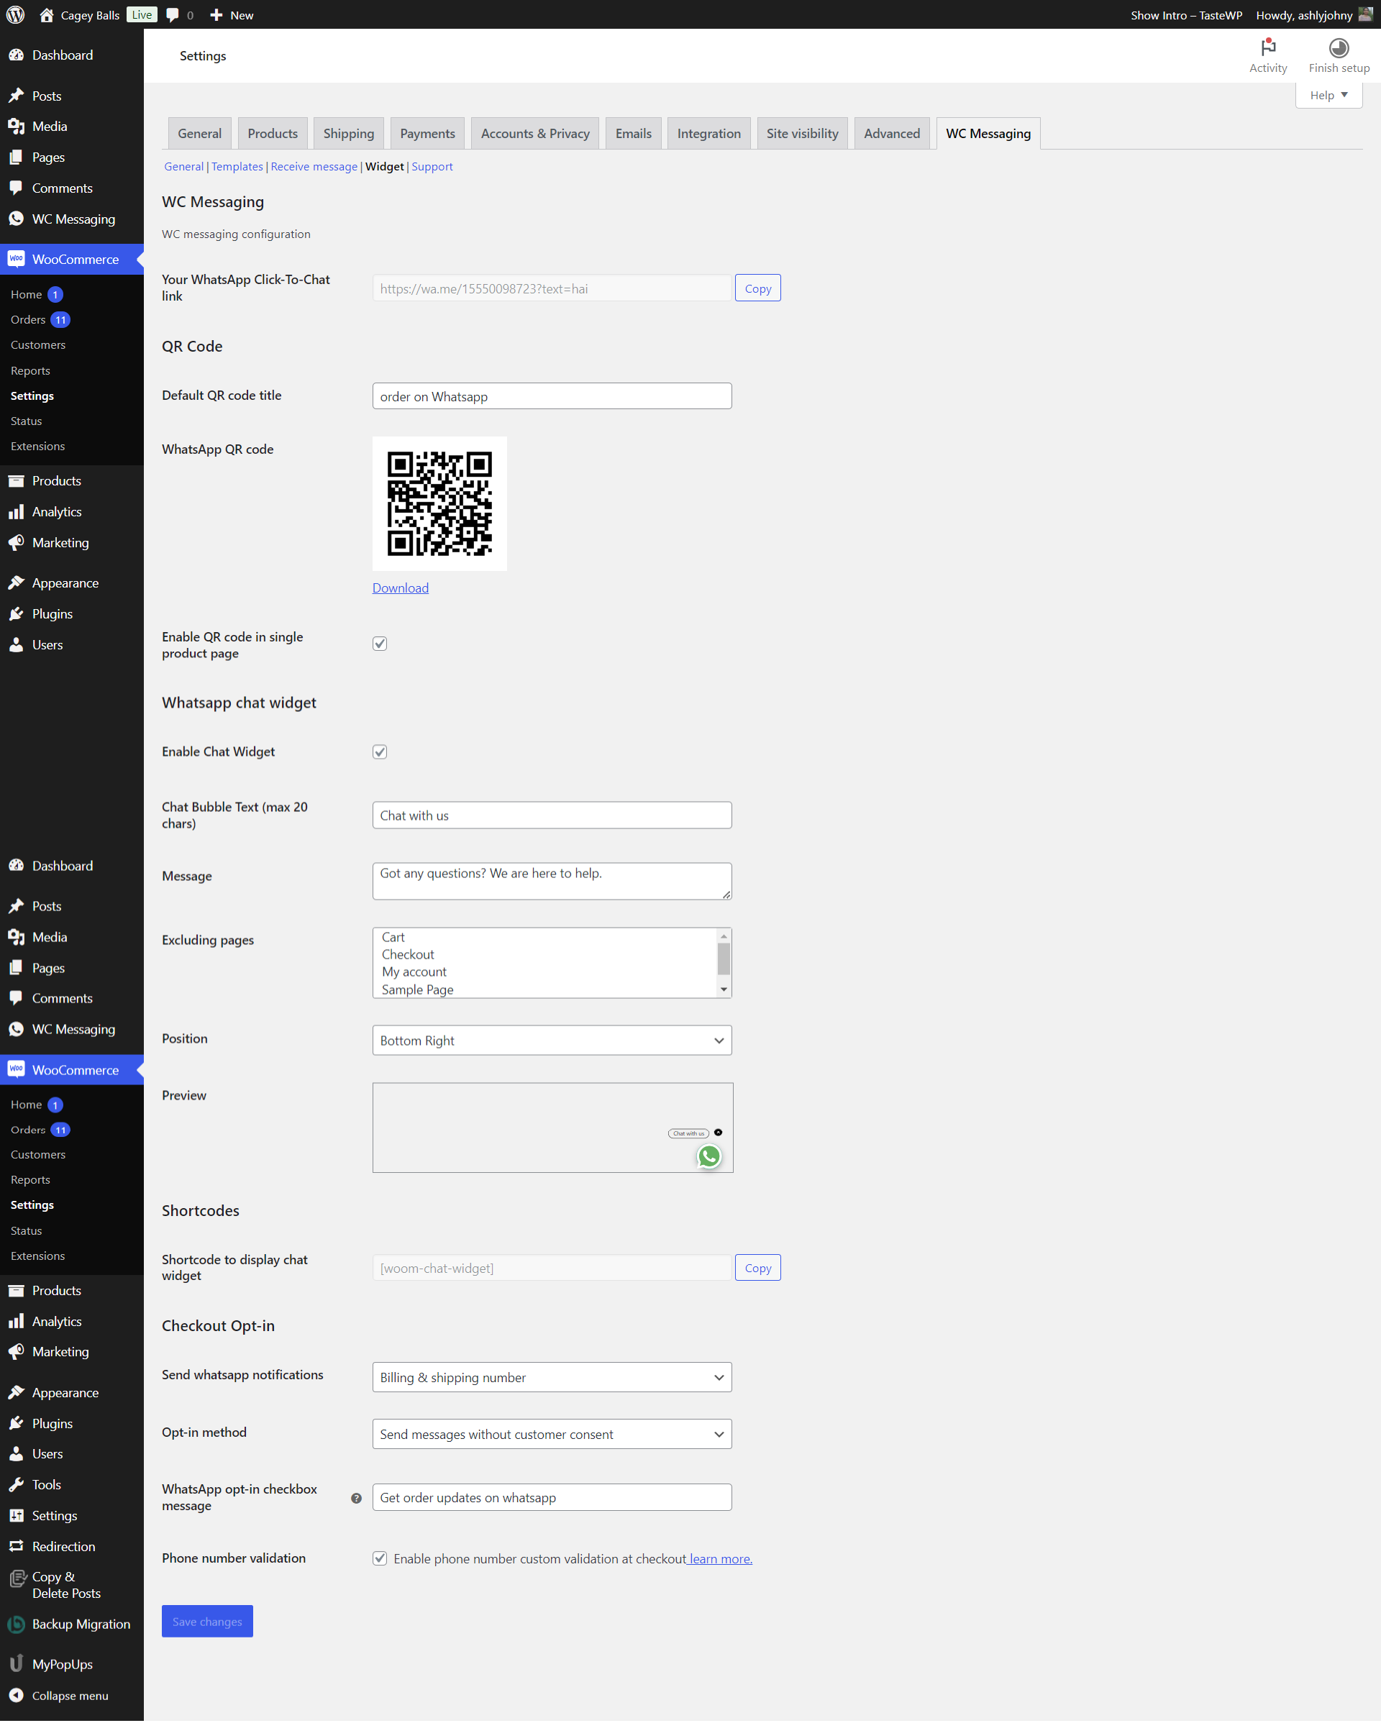Toggle phone number custom validation at checkout

click(x=379, y=1558)
